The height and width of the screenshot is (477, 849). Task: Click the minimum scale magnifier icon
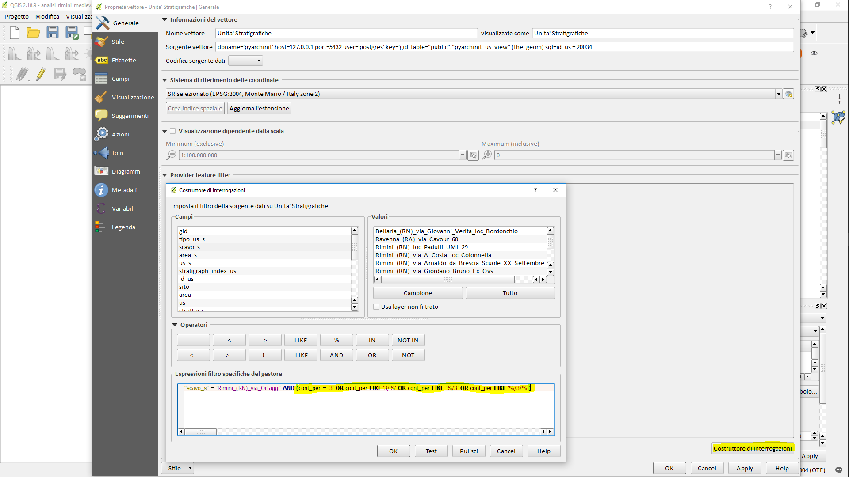[x=171, y=155]
